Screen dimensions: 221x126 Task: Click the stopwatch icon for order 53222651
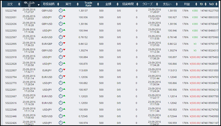(x=61, y=17)
